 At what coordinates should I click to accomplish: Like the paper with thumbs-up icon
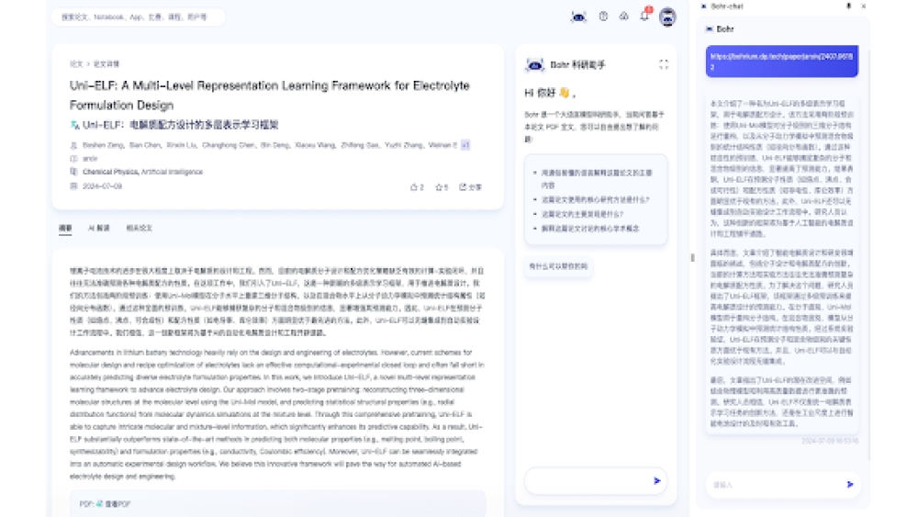click(416, 187)
